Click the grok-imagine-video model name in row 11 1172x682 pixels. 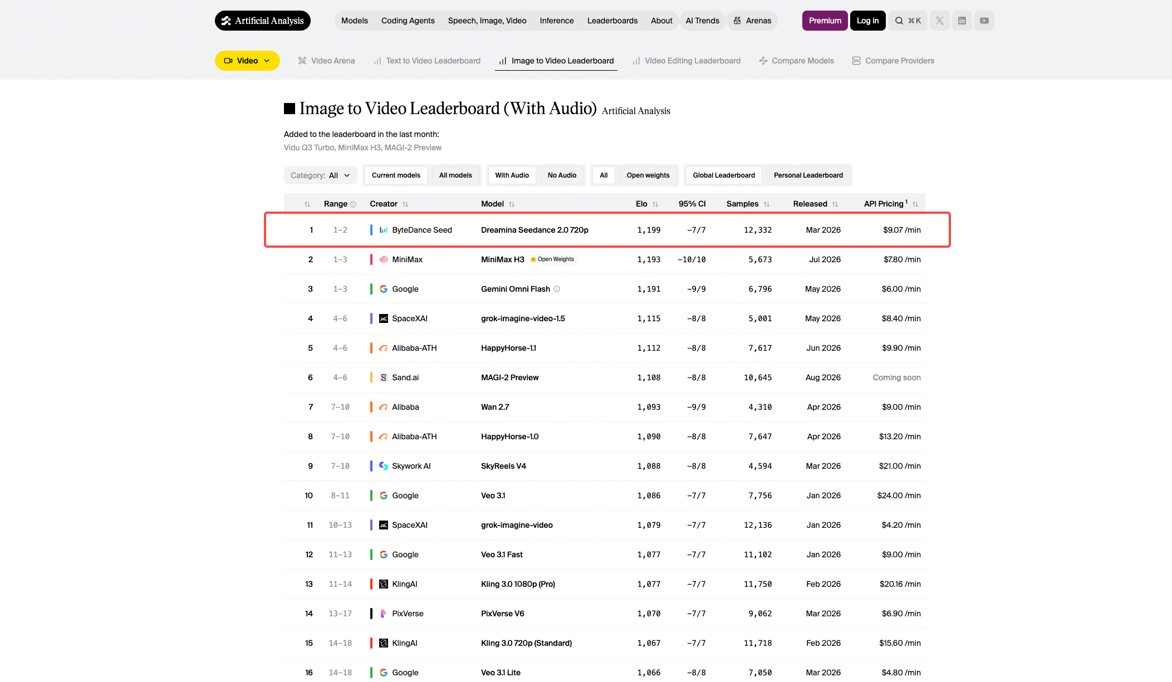(517, 525)
